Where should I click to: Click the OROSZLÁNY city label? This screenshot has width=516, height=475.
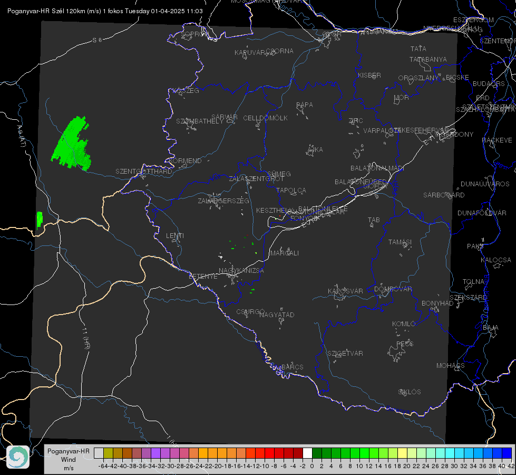[x=418, y=78]
